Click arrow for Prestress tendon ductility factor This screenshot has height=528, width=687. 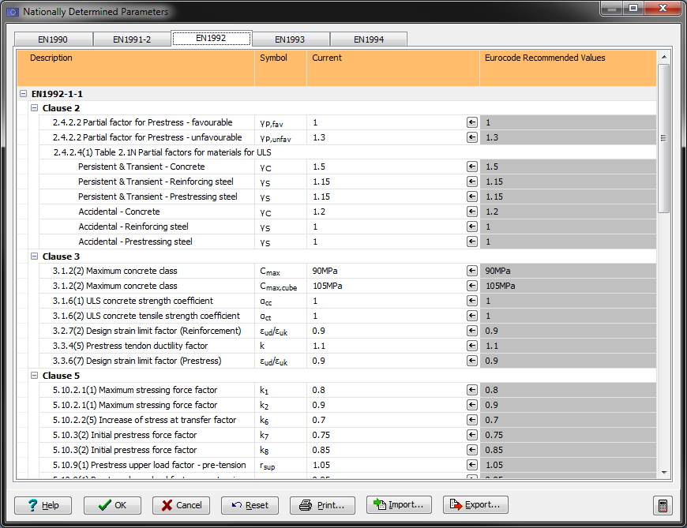coord(472,346)
